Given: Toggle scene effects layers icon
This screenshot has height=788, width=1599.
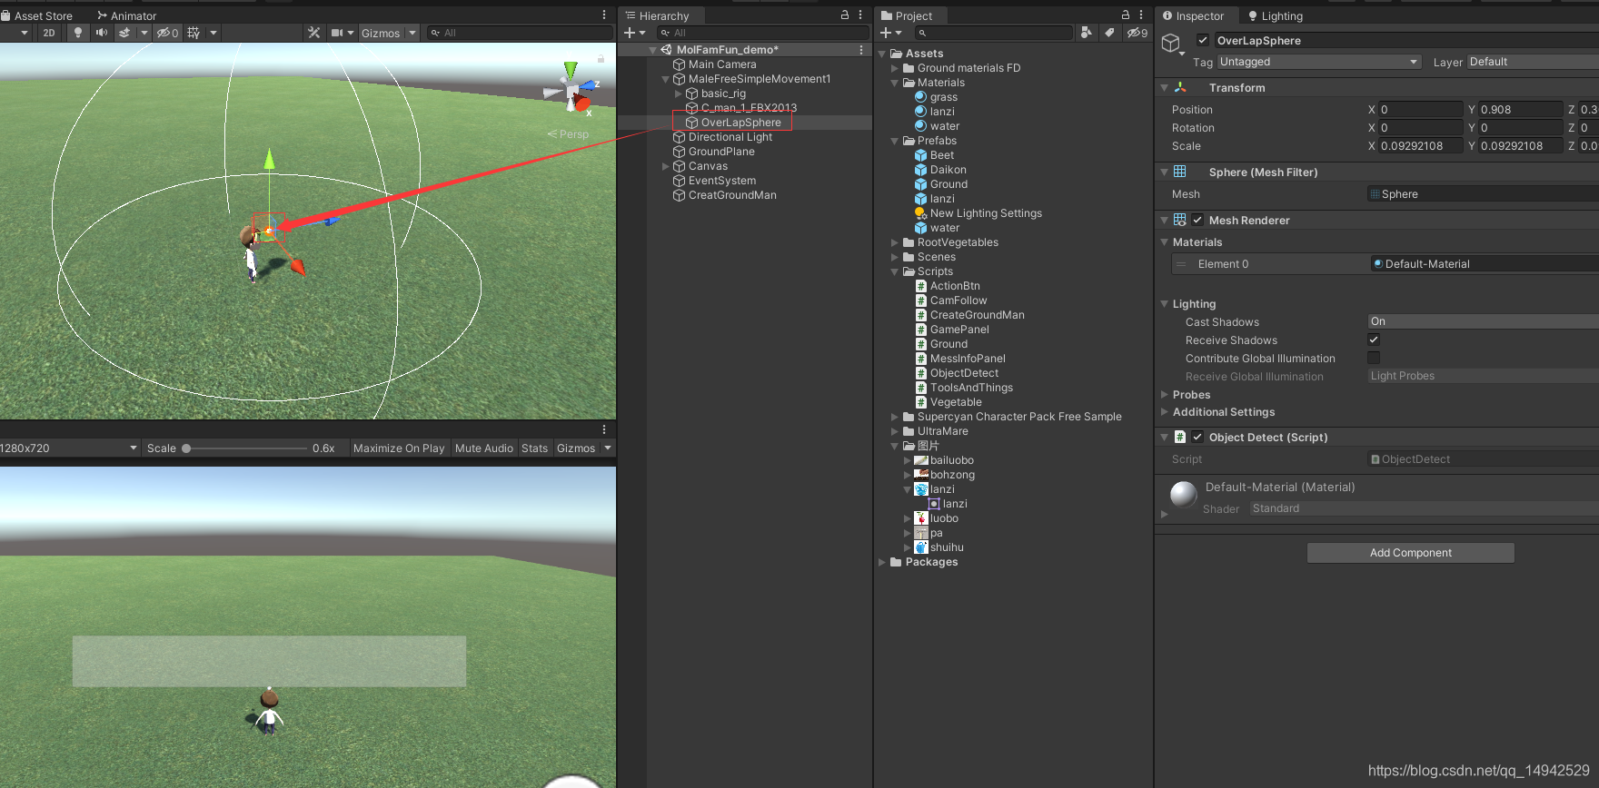Looking at the screenshot, I should pyautogui.click(x=124, y=33).
